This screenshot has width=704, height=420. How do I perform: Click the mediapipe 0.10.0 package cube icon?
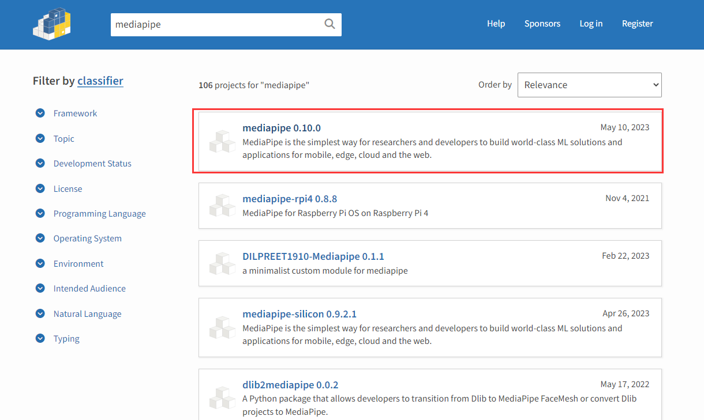(222, 142)
